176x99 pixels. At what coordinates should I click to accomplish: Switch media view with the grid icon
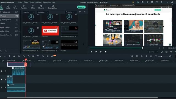click(x=84, y=12)
